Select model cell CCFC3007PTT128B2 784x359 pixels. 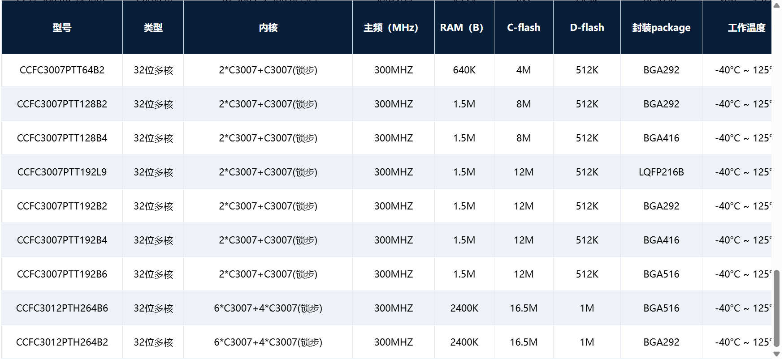(x=62, y=104)
